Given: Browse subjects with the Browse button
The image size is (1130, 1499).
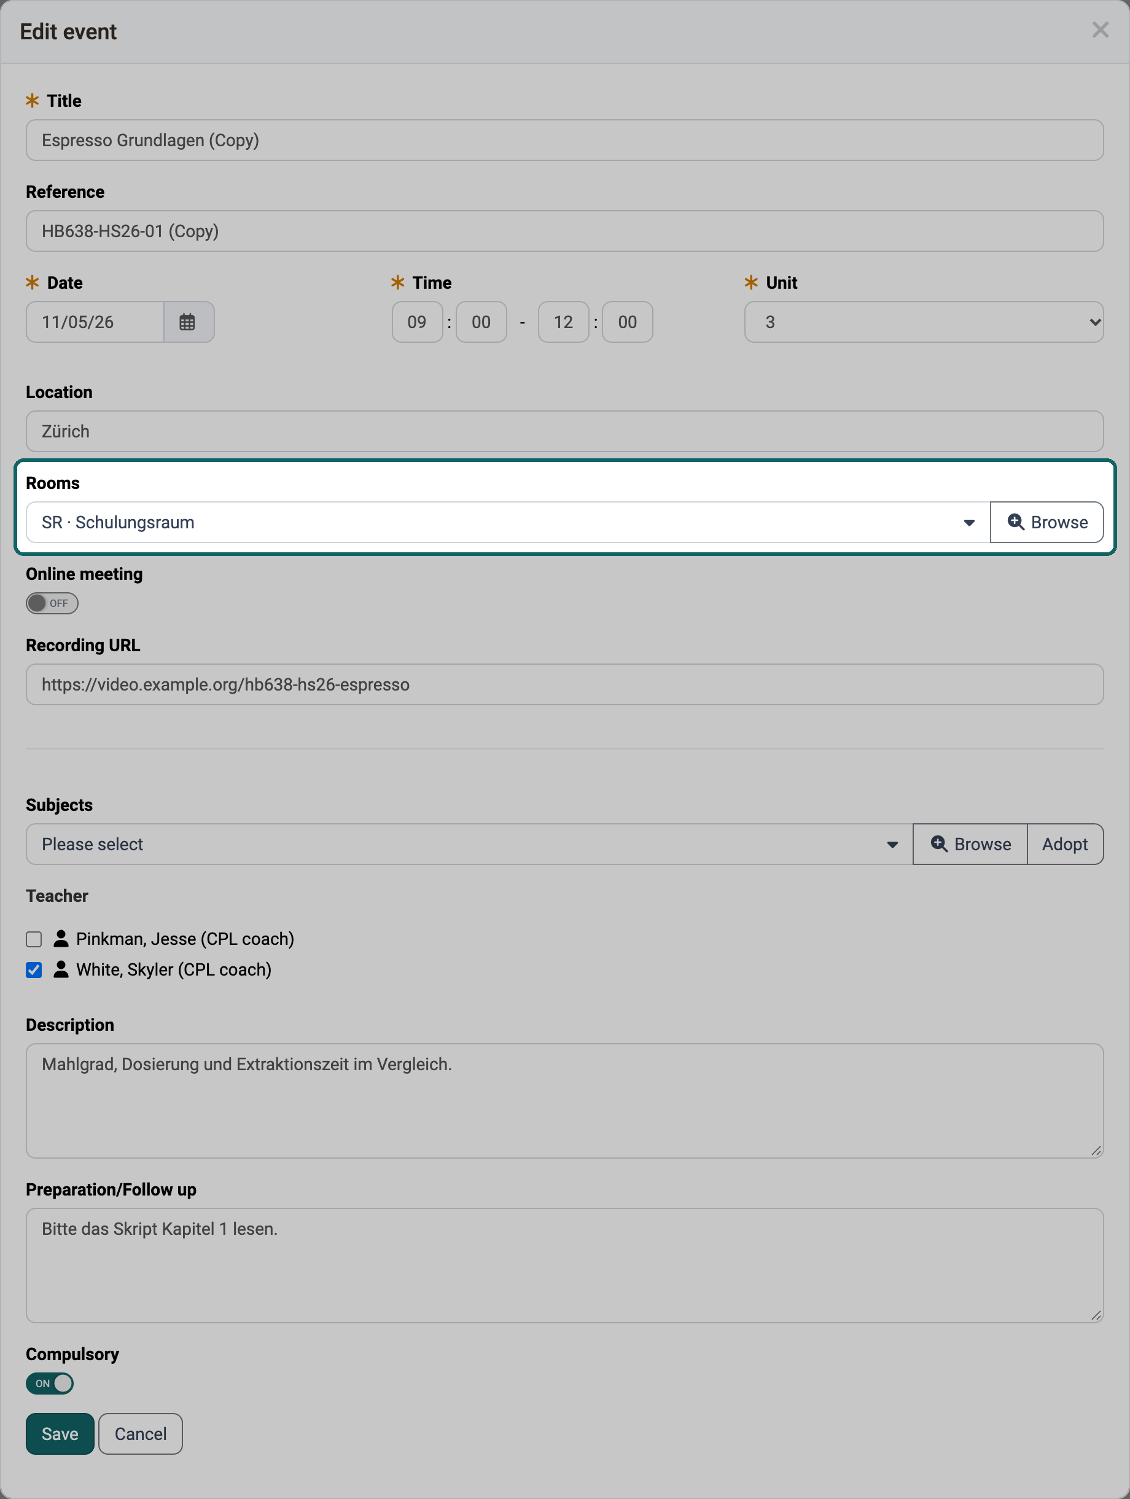Looking at the screenshot, I should 970,844.
